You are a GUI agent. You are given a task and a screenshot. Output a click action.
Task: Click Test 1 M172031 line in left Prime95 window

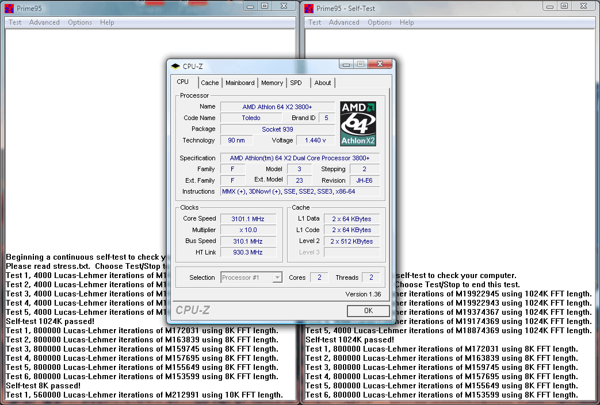pyautogui.click(x=142, y=330)
